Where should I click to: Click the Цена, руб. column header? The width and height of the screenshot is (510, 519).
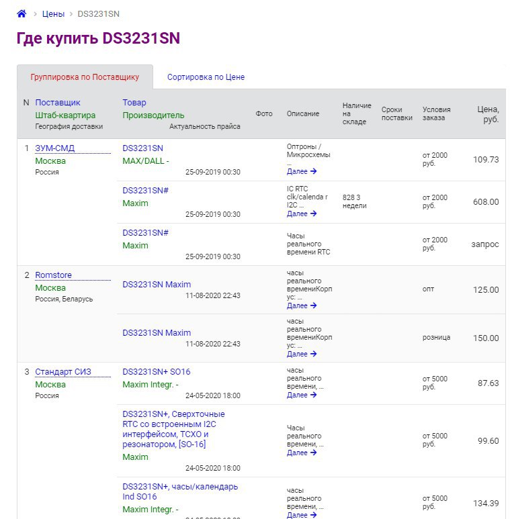[488, 114]
